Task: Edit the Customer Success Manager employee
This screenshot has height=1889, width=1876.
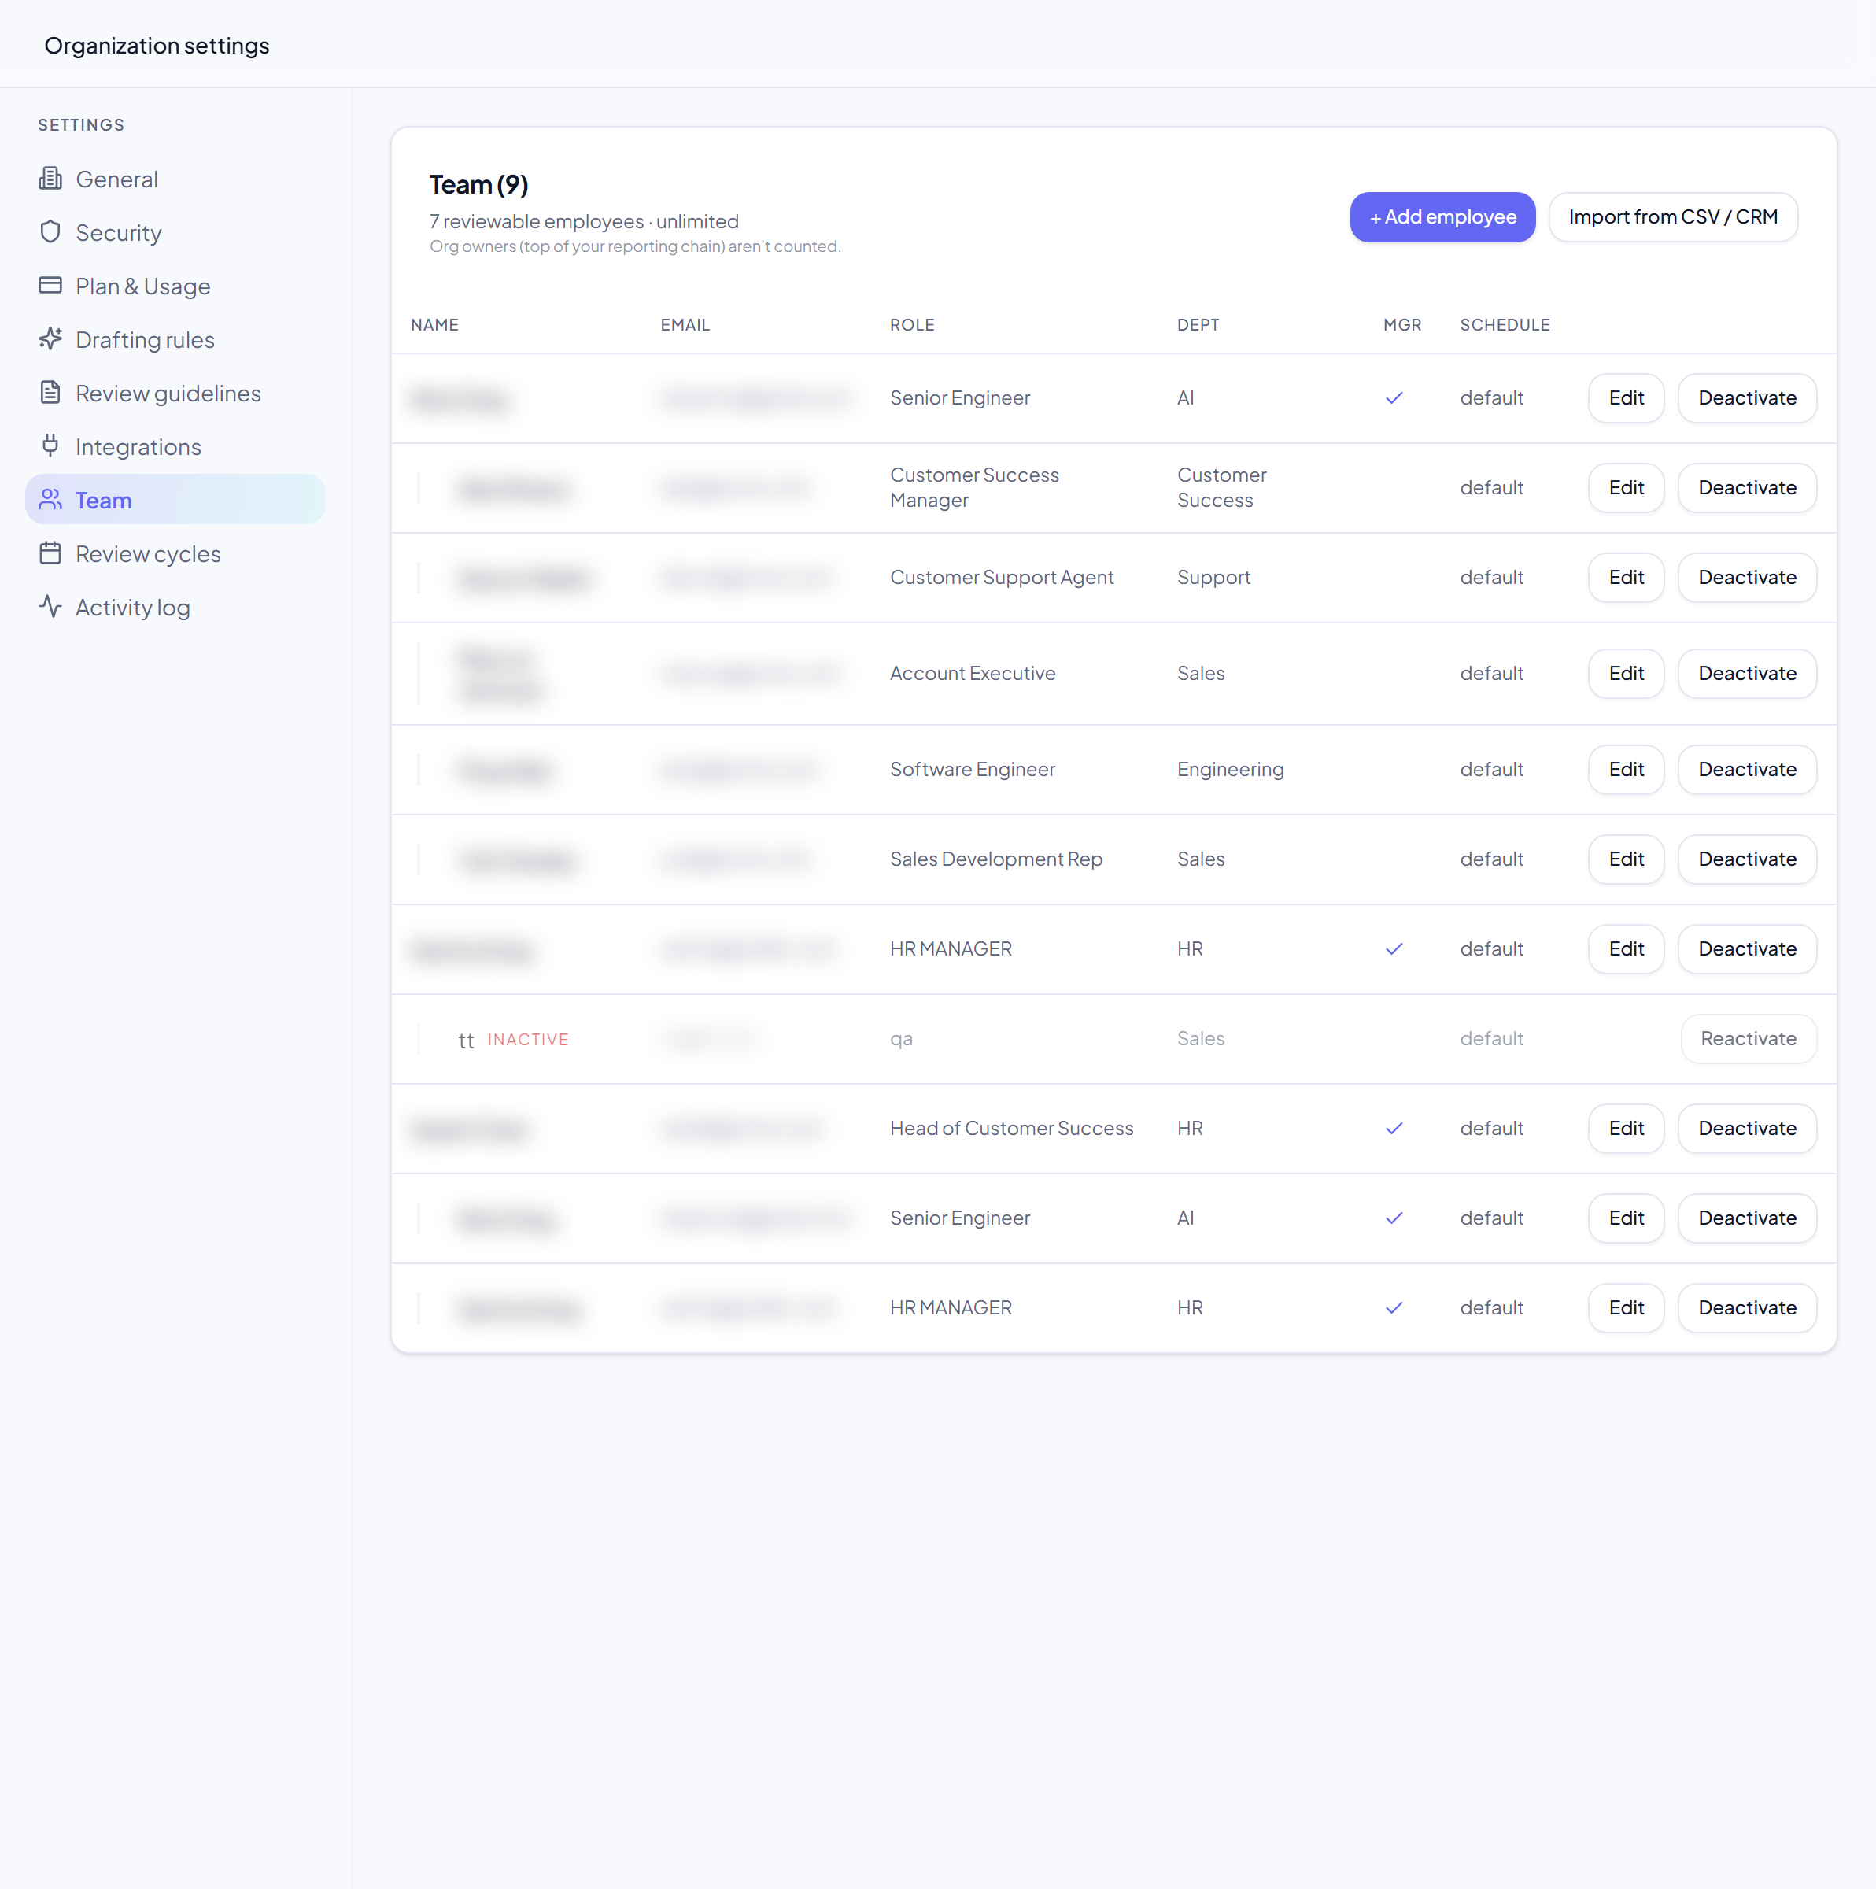Action: tap(1626, 488)
